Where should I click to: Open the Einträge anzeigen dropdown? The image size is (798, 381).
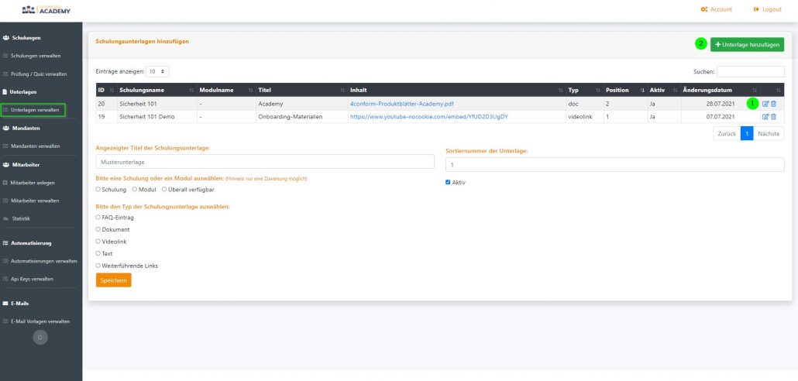158,71
